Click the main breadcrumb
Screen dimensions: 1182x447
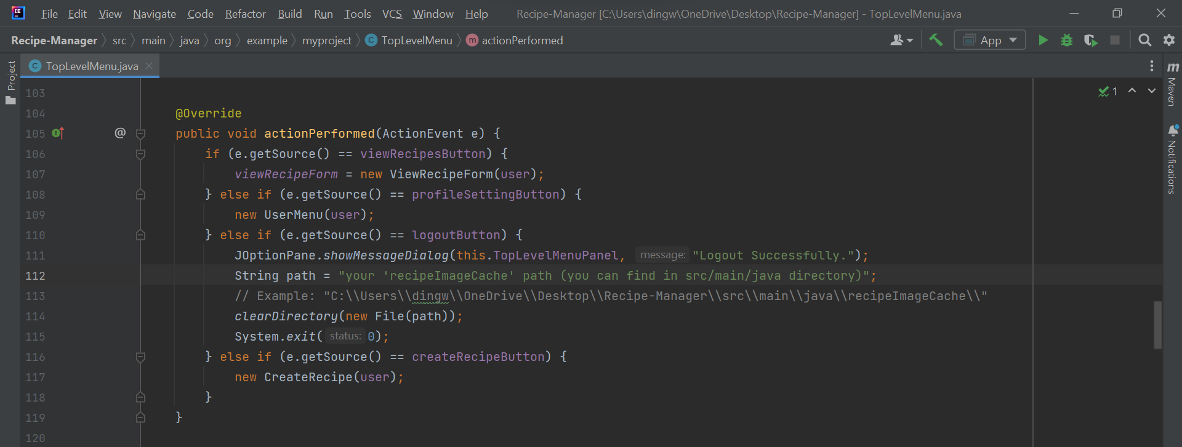153,40
